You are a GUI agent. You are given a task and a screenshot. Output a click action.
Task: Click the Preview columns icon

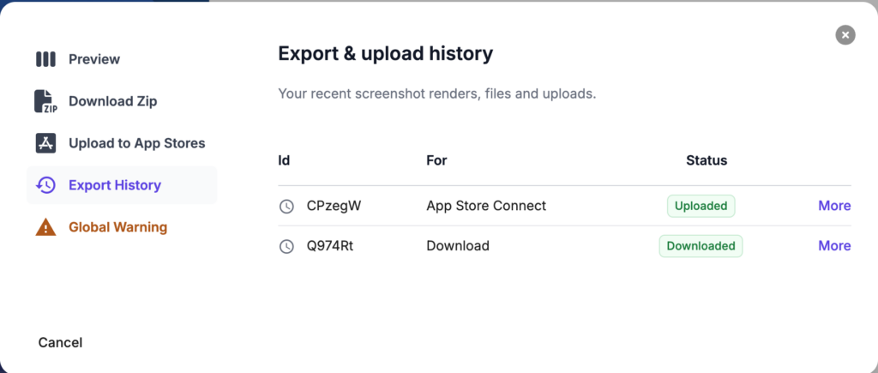tap(45, 59)
